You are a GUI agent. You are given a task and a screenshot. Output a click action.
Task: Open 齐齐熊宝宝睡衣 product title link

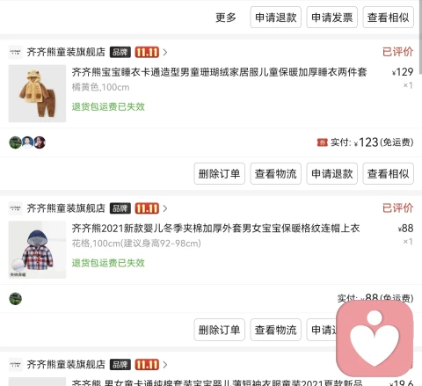[x=219, y=72]
